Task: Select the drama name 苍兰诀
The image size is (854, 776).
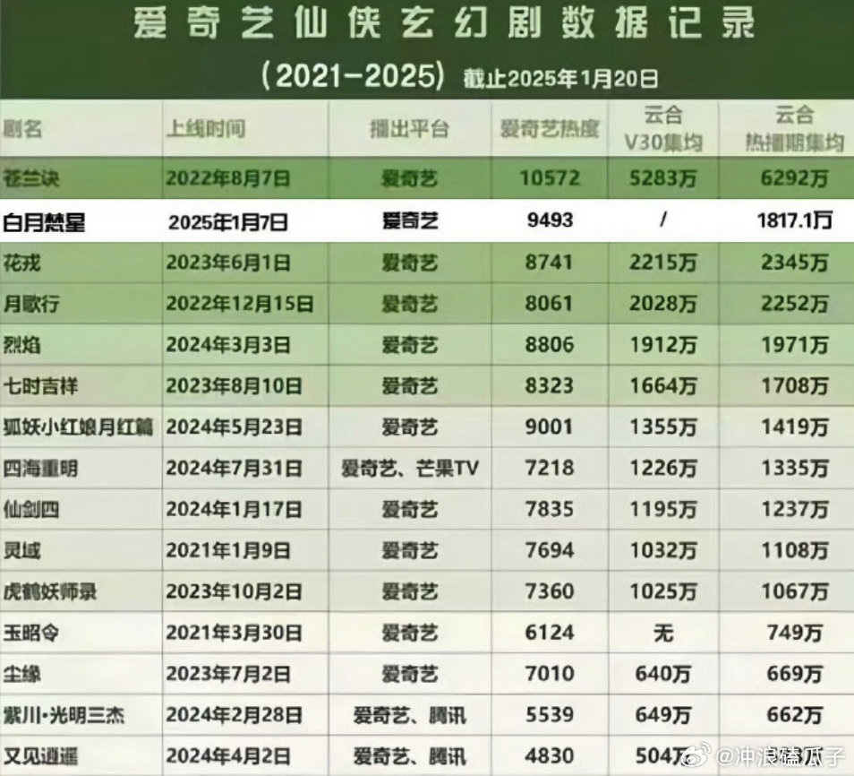Action: [x=31, y=178]
